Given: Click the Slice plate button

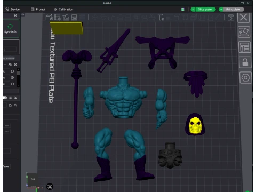Looking at the screenshot, I should (x=205, y=9).
